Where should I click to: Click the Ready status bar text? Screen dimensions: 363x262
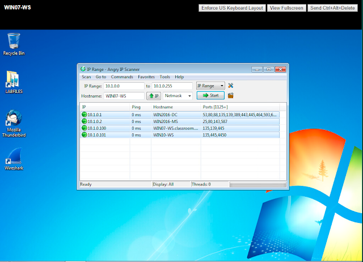coord(86,184)
